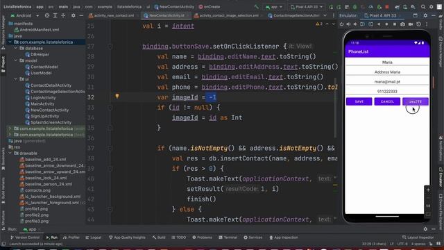Tap DELETE button in emulator
This screenshot has width=444, height=250.
coord(416,101)
